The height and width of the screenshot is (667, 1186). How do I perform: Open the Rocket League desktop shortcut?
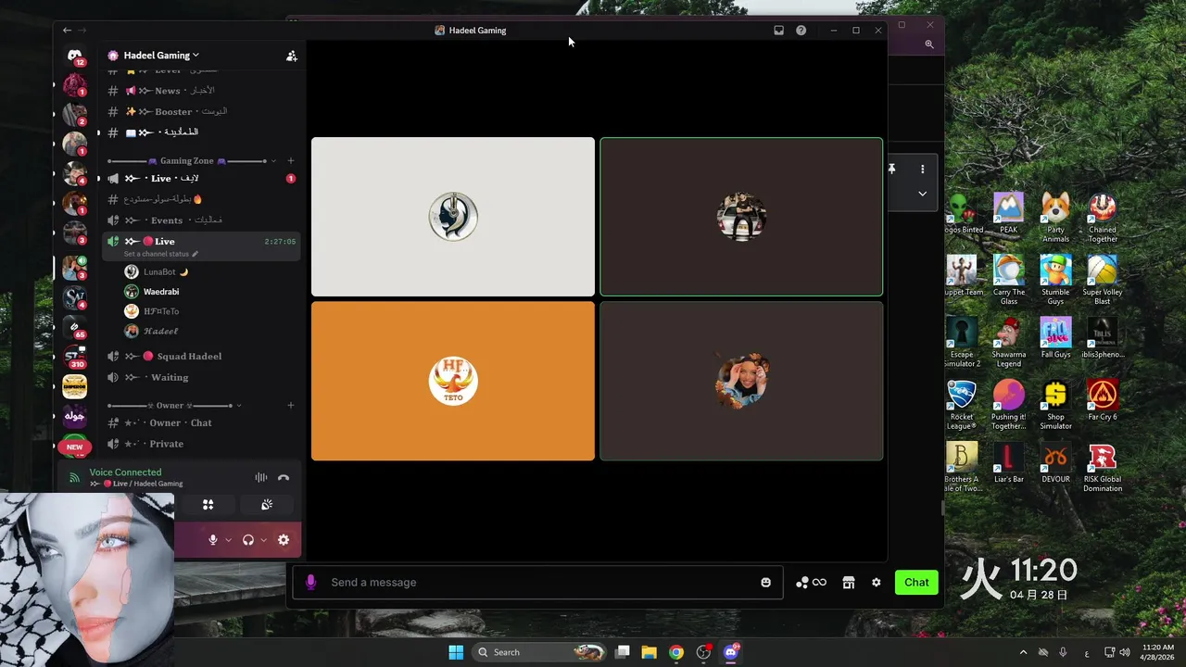pyautogui.click(x=962, y=406)
